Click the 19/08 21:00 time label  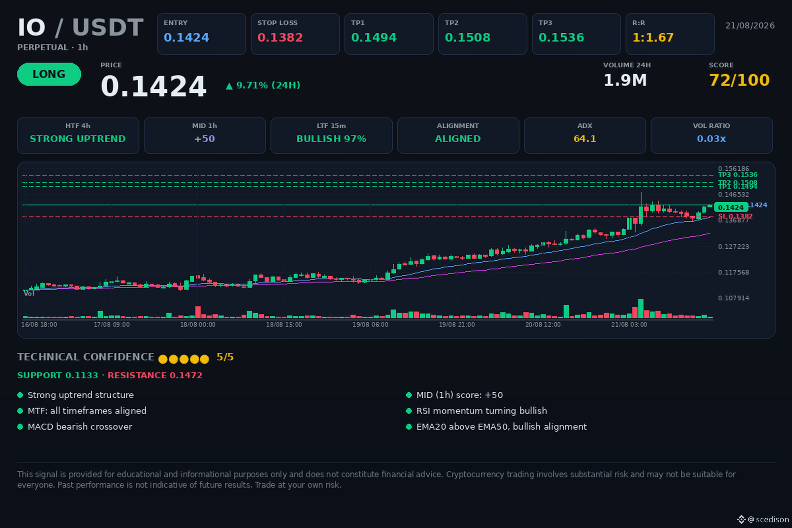coord(457,325)
